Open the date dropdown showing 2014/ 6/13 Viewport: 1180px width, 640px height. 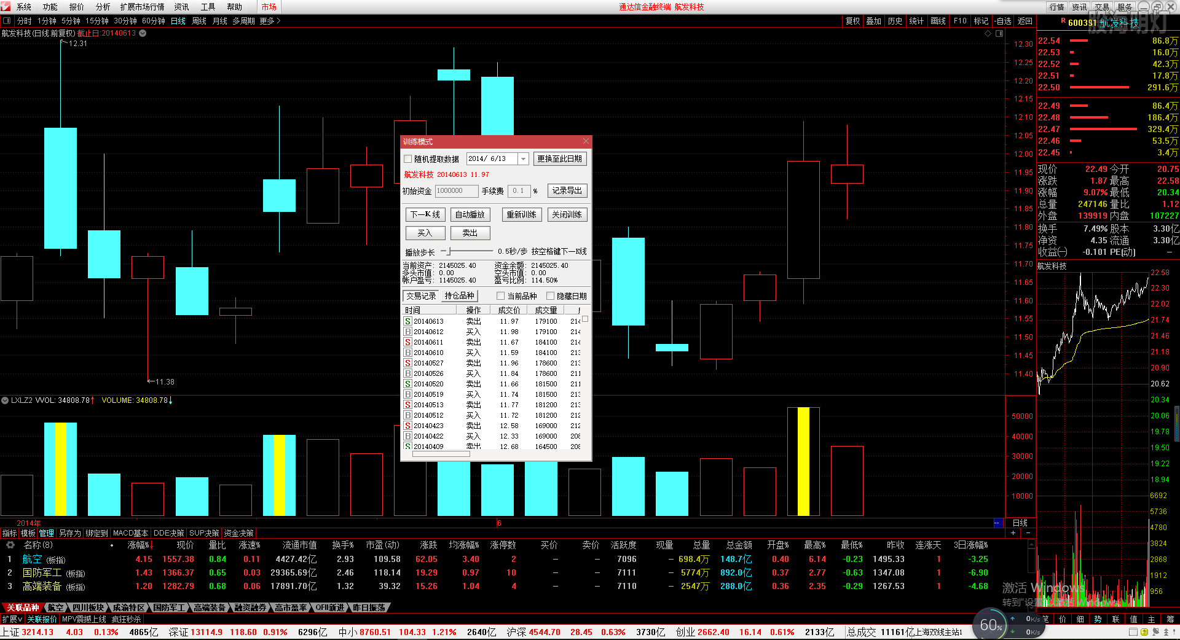[x=524, y=159]
